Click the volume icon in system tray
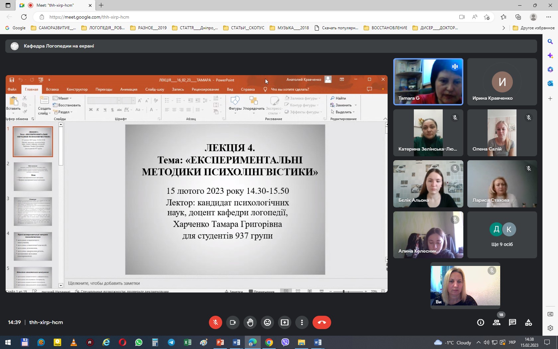 (x=486, y=342)
